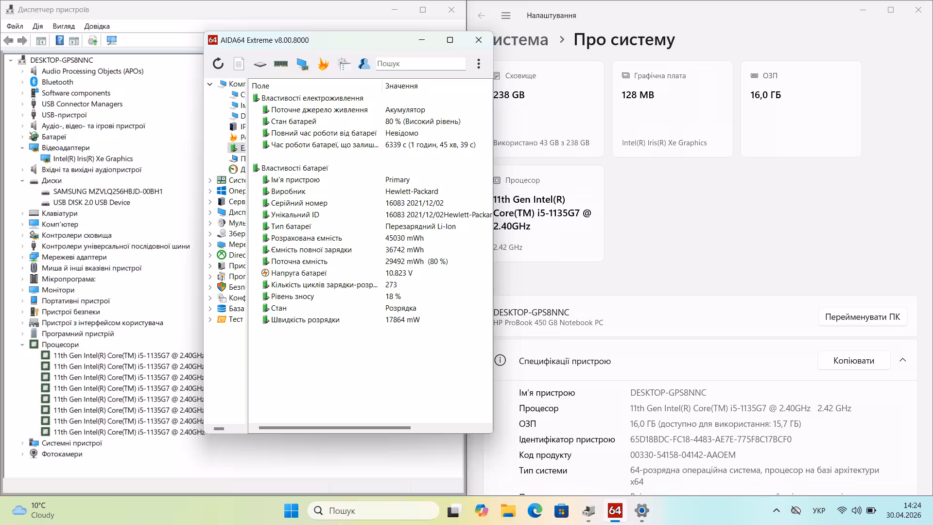The width and height of the screenshot is (933, 525).
Task: Select the Напруга батареї row in AIDA64
Action: (370, 273)
